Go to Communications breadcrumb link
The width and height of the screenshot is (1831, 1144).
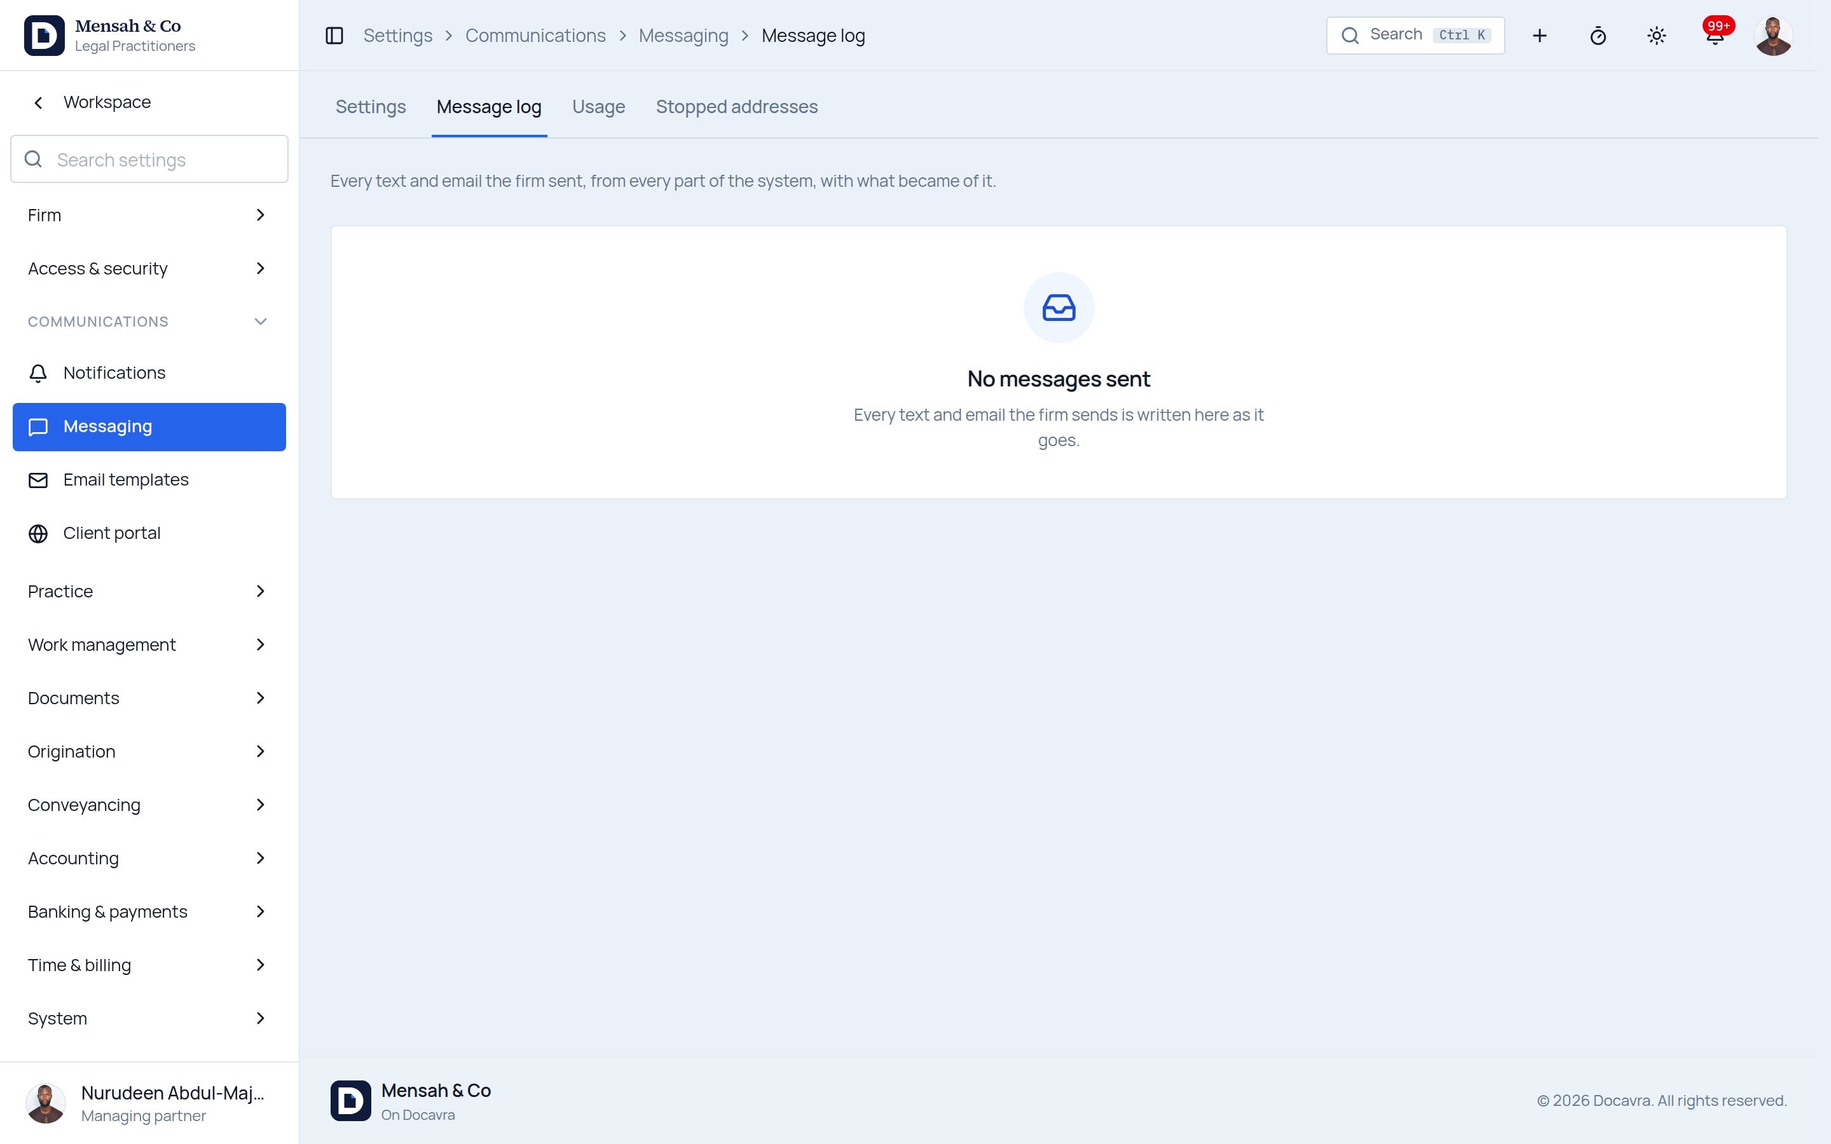click(535, 36)
